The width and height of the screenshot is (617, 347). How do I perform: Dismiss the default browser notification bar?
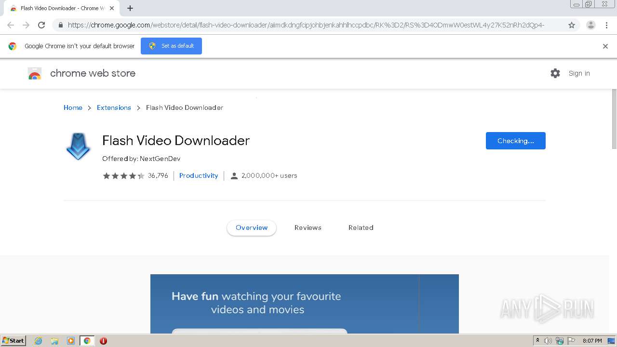pos(605,46)
